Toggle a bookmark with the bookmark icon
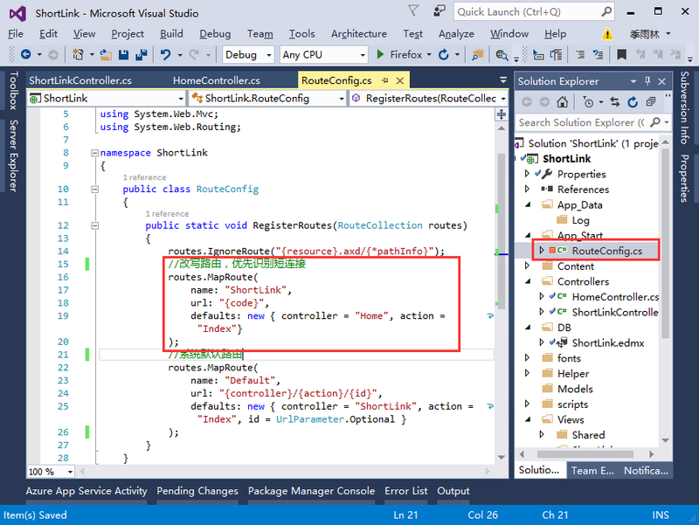Viewport: 699px width, 525px height. (x=621, y=54)
